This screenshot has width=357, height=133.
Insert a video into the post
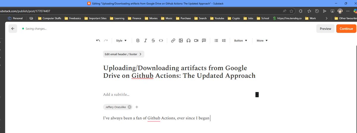point(196,41)
